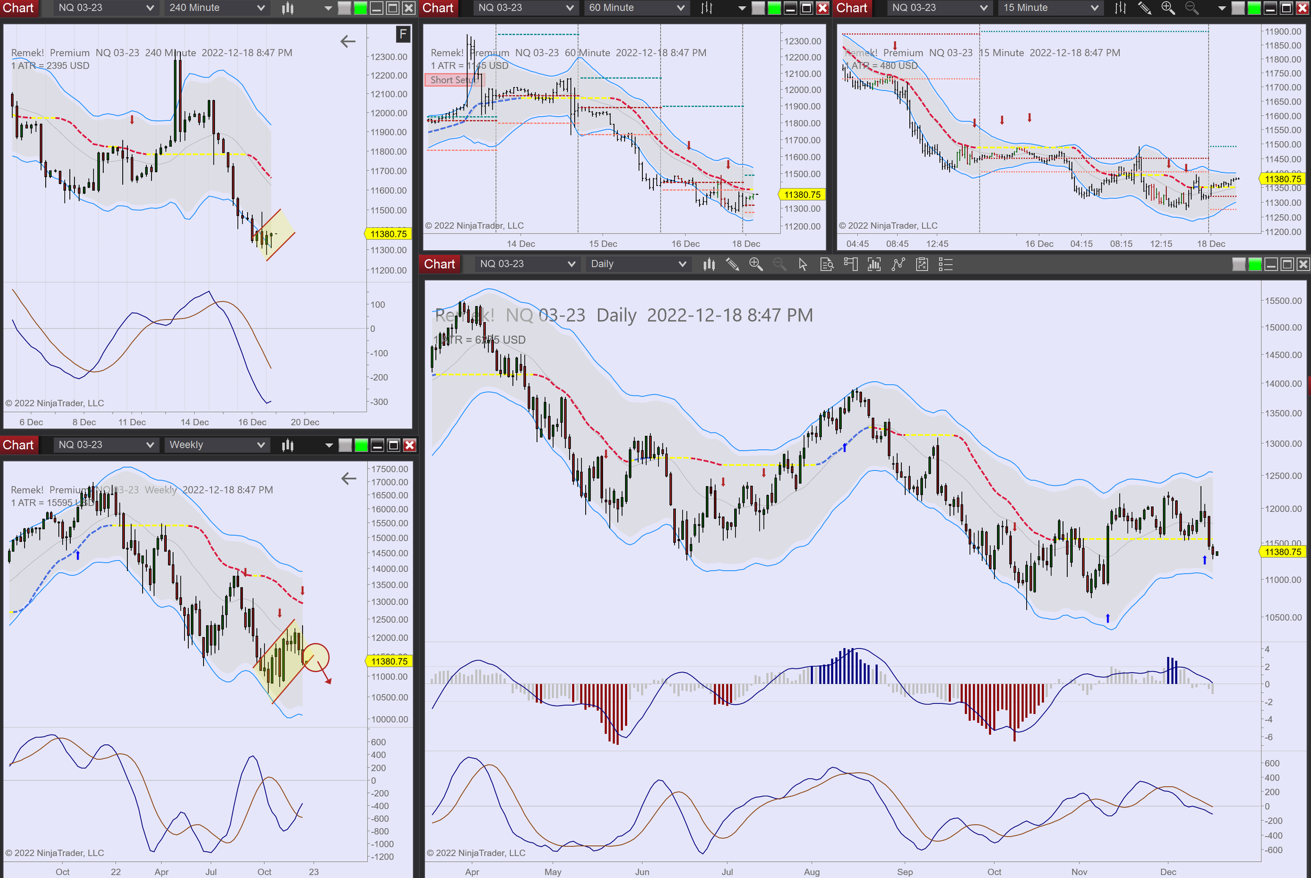This screenshot has height=878, width=1311.
Task: Toggle green link button on Weekly chart
Action: point(361,445)
